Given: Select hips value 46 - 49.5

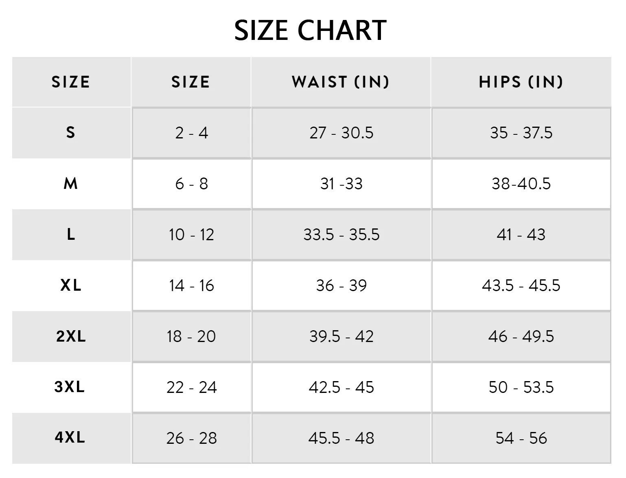Looking at the screenshot, I should pos(521,336).
